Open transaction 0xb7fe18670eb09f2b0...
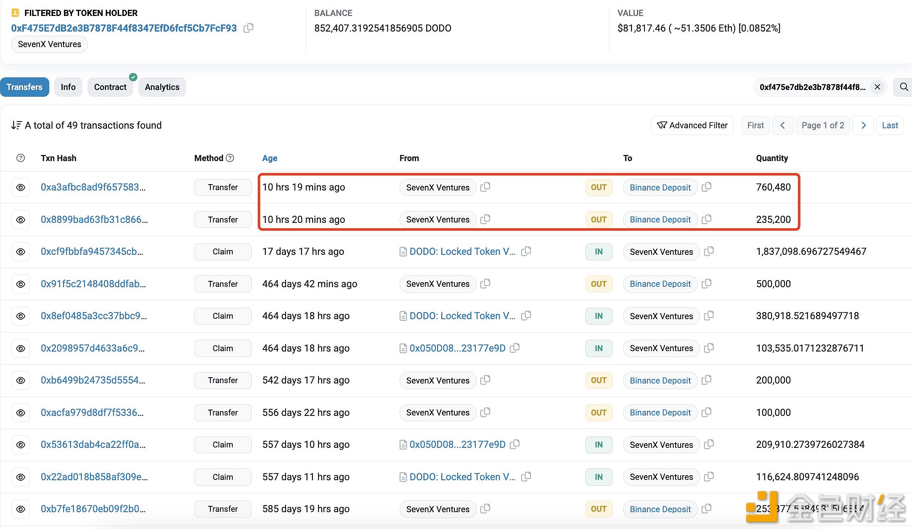 [x=93, y=509]
